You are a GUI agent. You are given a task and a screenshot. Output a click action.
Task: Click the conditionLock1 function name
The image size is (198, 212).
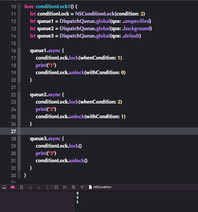tap(53, 6)
